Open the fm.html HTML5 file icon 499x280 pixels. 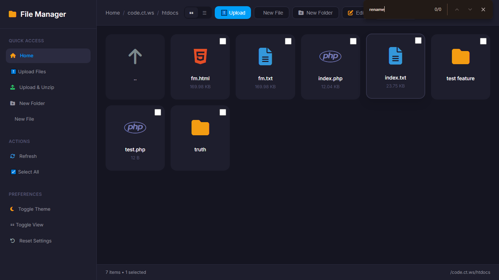point(200,57)
